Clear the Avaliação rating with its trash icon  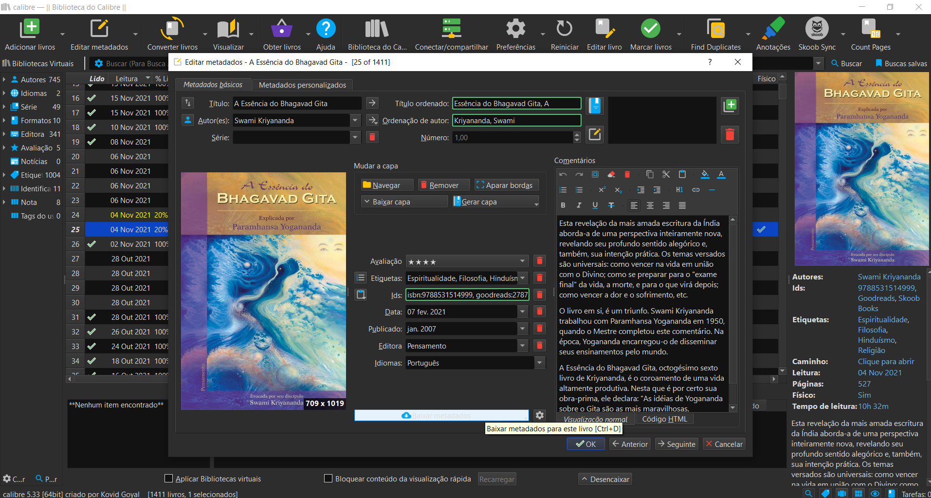click(539, 261)
